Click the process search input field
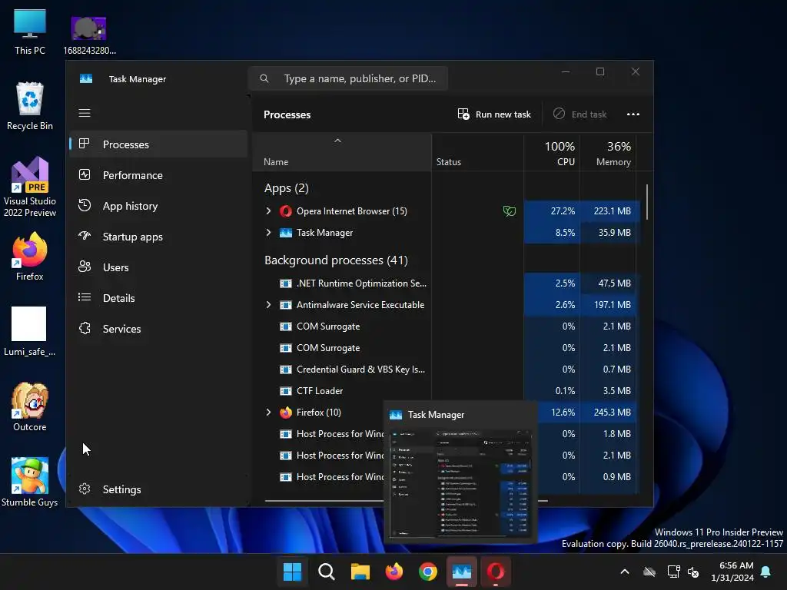 tap(348, 78)
